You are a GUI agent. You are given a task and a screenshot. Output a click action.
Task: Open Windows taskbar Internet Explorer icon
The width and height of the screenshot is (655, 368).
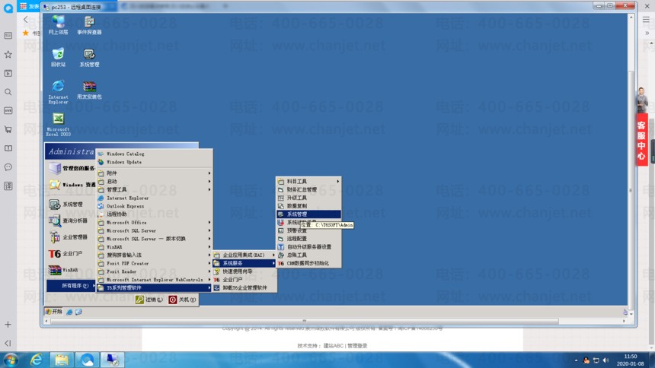pos(37,360)
